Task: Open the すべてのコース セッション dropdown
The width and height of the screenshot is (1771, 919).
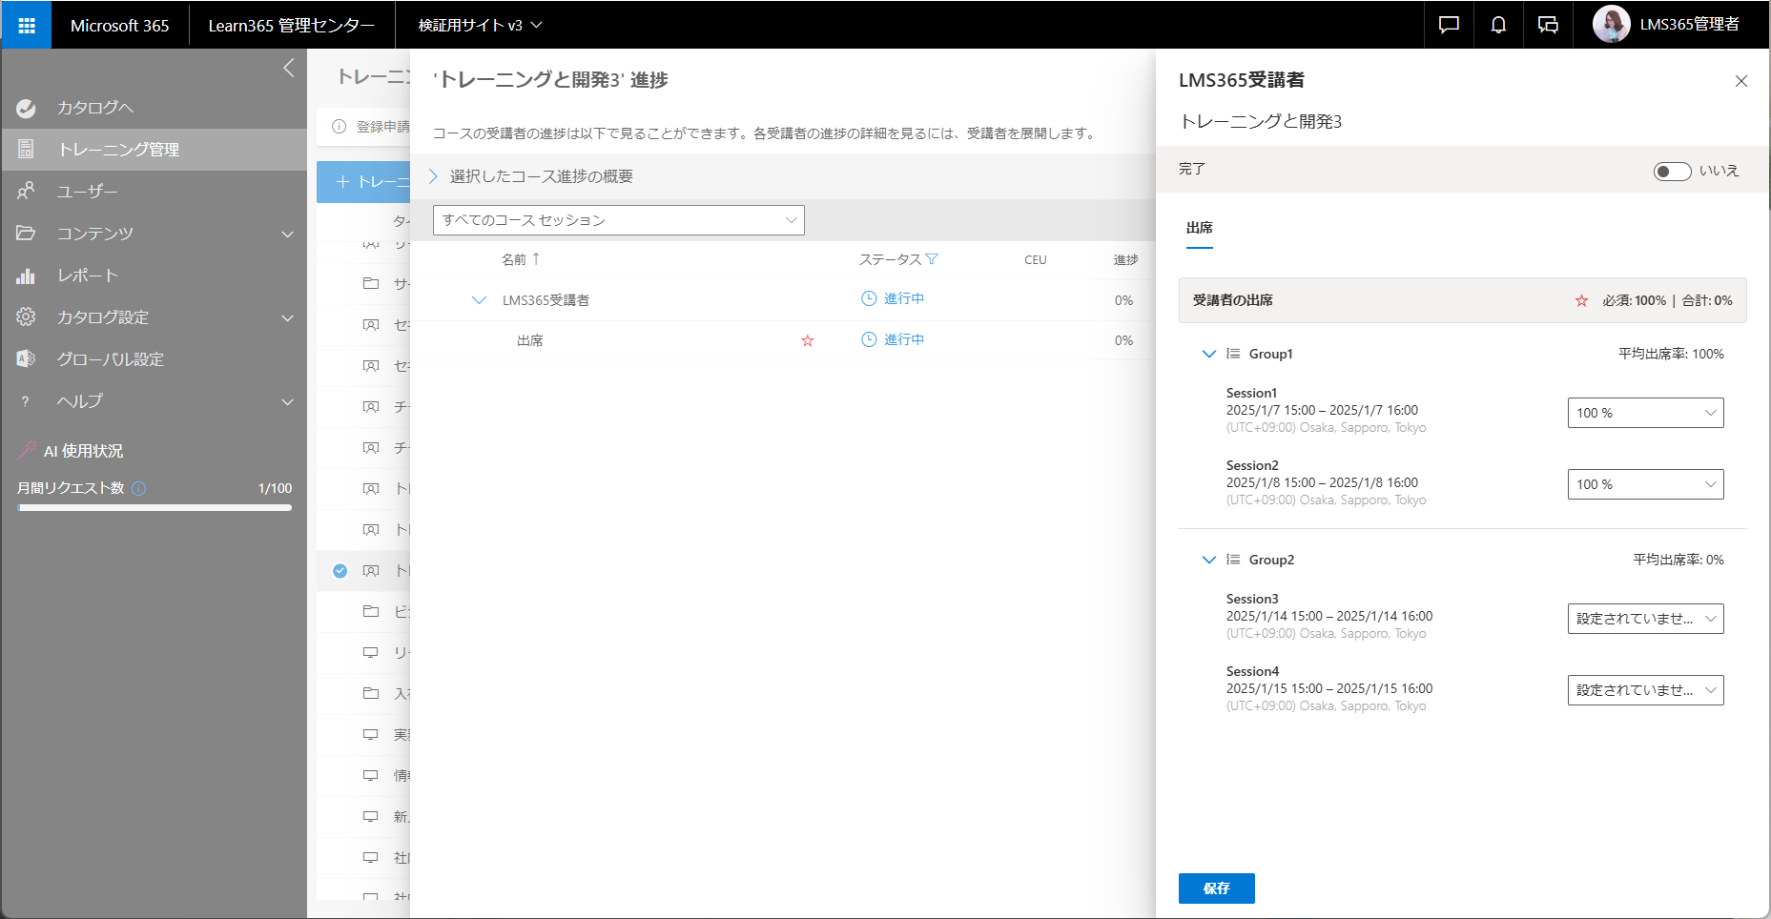Action: click(619, 220)
